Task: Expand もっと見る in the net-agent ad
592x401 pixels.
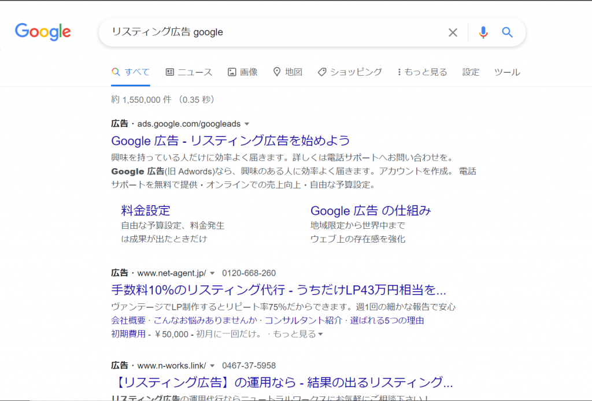Action: (298, 334)
